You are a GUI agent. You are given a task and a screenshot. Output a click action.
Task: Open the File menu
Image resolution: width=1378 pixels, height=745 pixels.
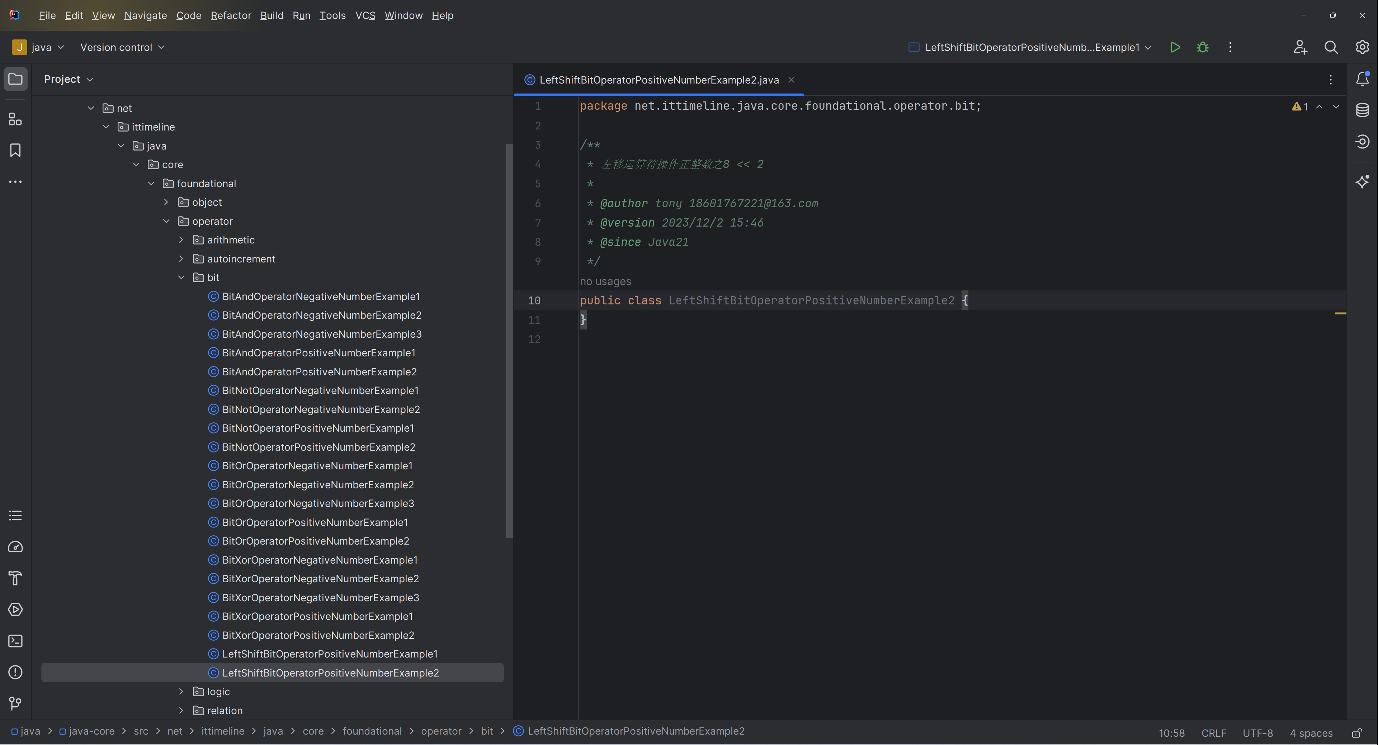point(48,15)
